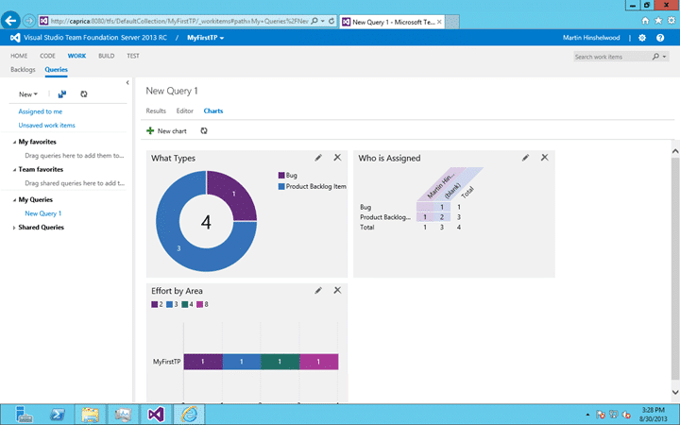Remove the Effort by Area chart

337,290
